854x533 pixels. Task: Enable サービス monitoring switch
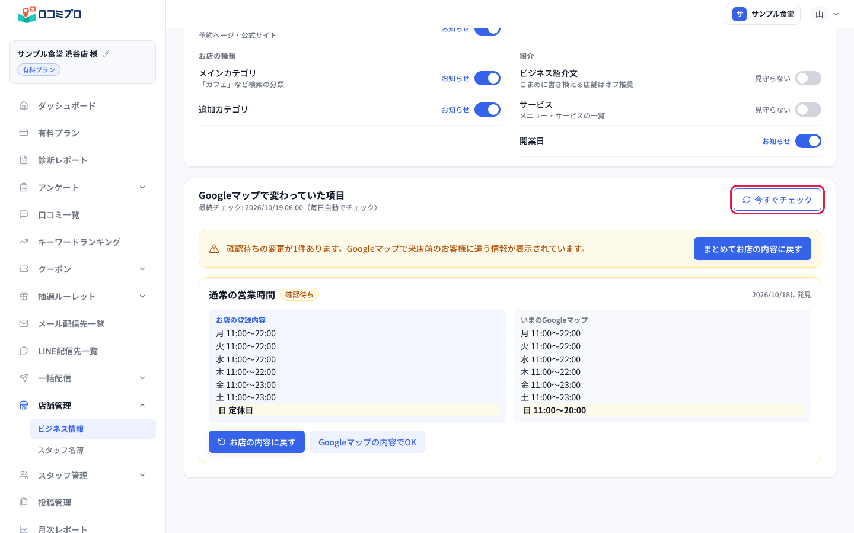pos(808,110)
